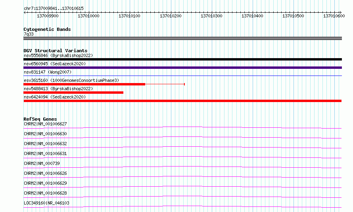This screenshot has width=353, height=212.
Task: Open variant nsv831147 (Wong2007) label
Action: coord(48,72)
